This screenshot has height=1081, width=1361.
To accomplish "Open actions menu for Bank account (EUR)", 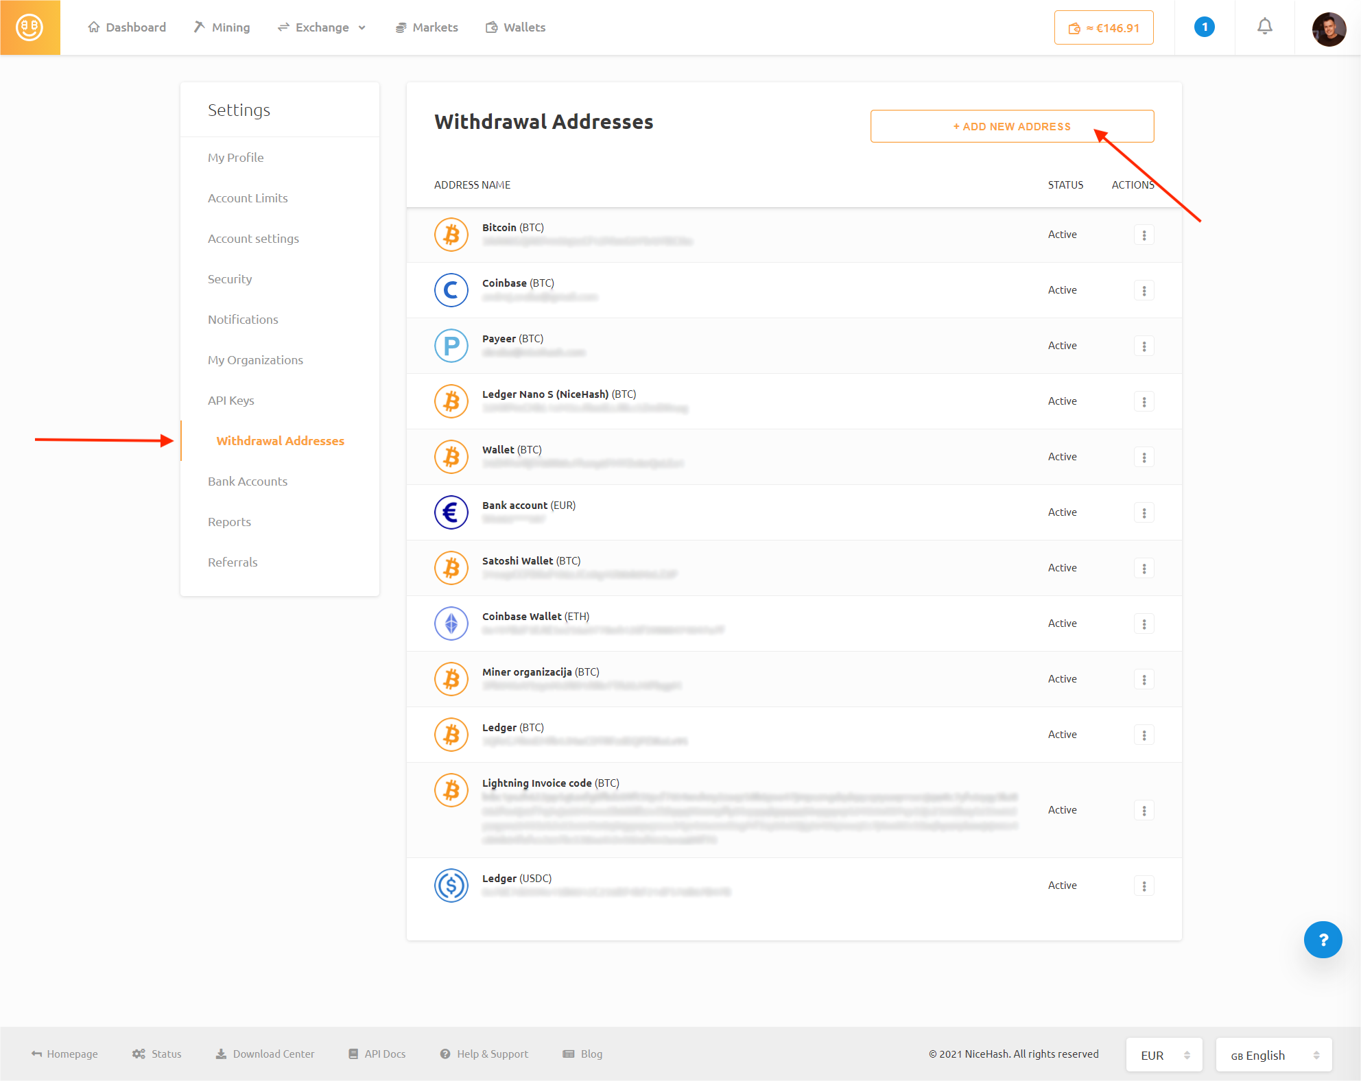I will click(1144, 513).
